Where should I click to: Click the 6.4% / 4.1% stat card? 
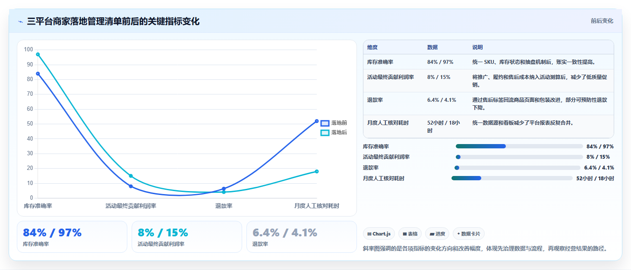[302, 237]
